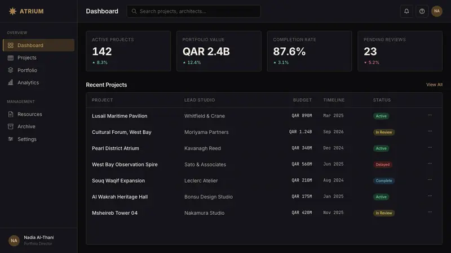Viewport: 451px width, 253px height.
Task: Open the Portfolio Value QAR 2.4B card
Action: click(x=219, y=51)
